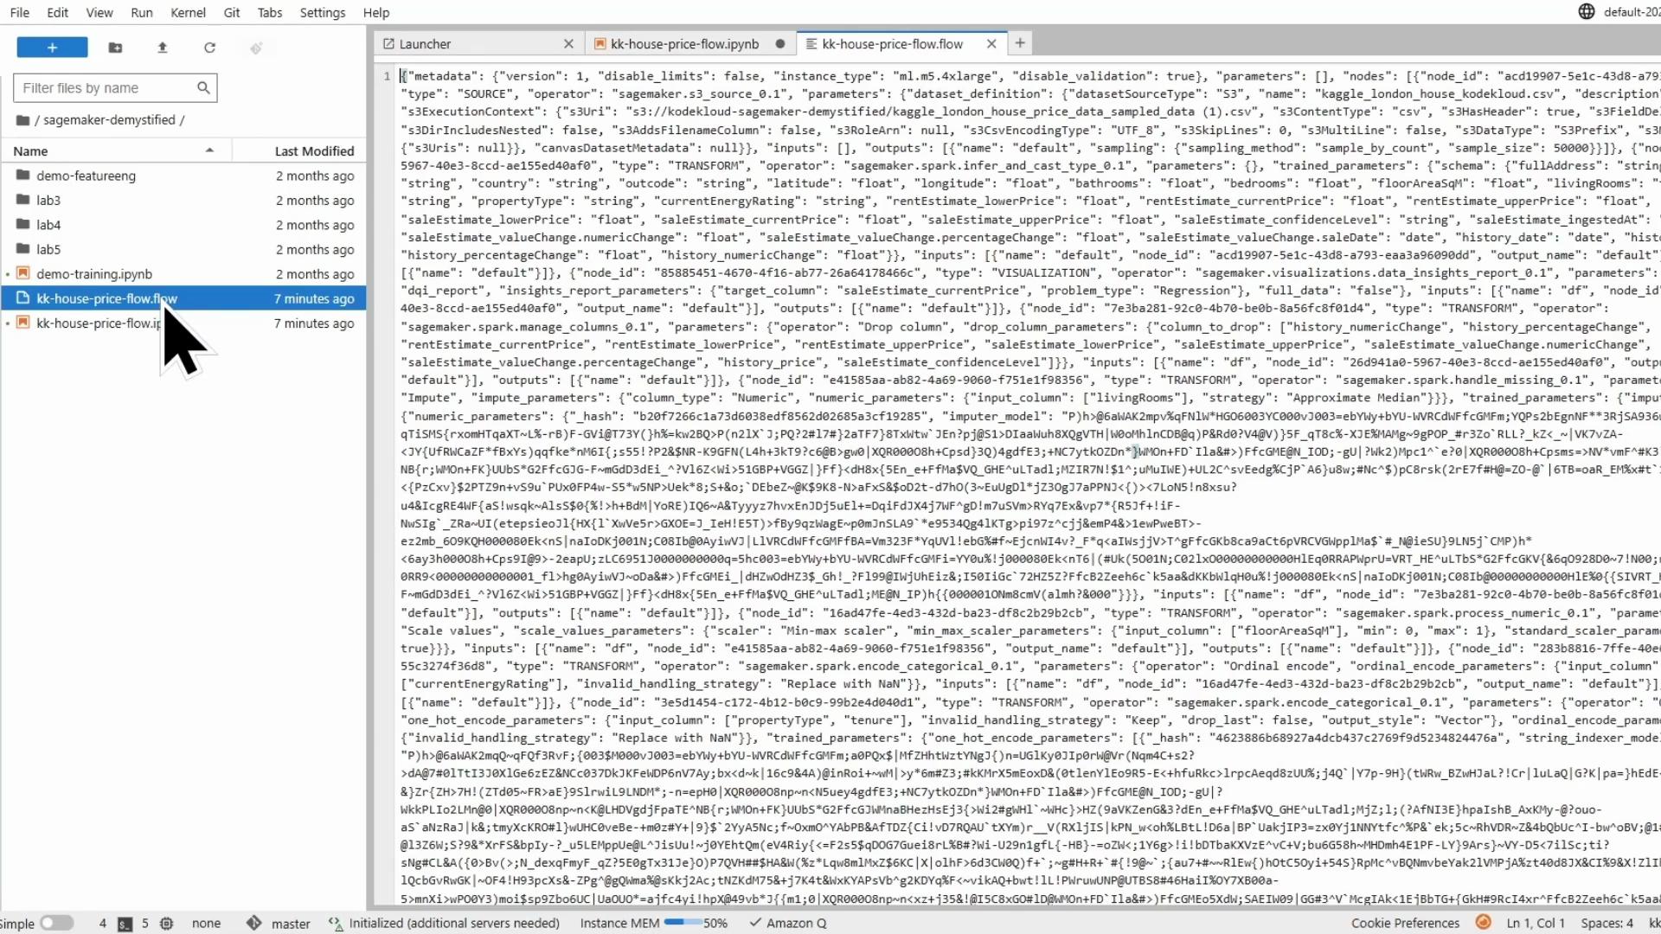Click the 'none' kernel status text
Image resolution: width=1661 pixels, height=934 pixels.
pos(206,924)
